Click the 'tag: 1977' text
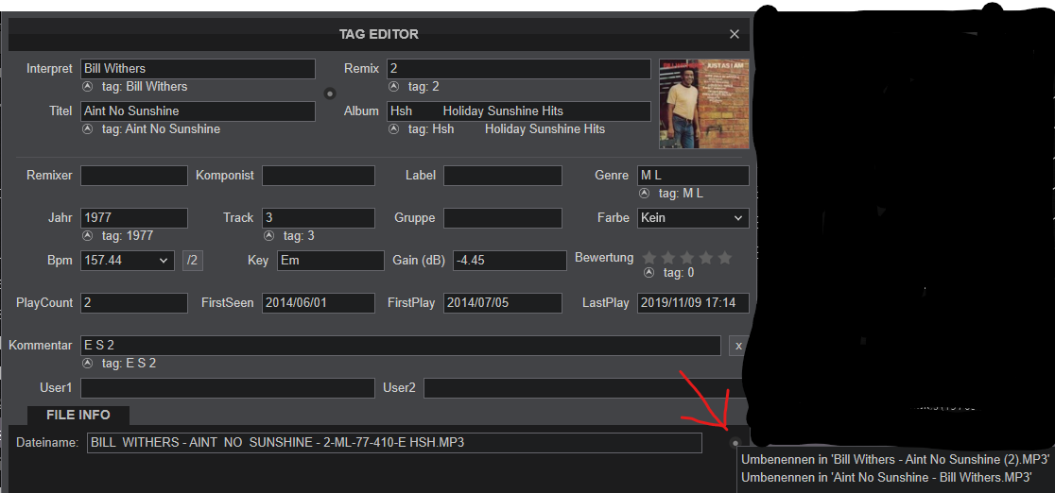1055x493 pixels. (x=128, y=236)
